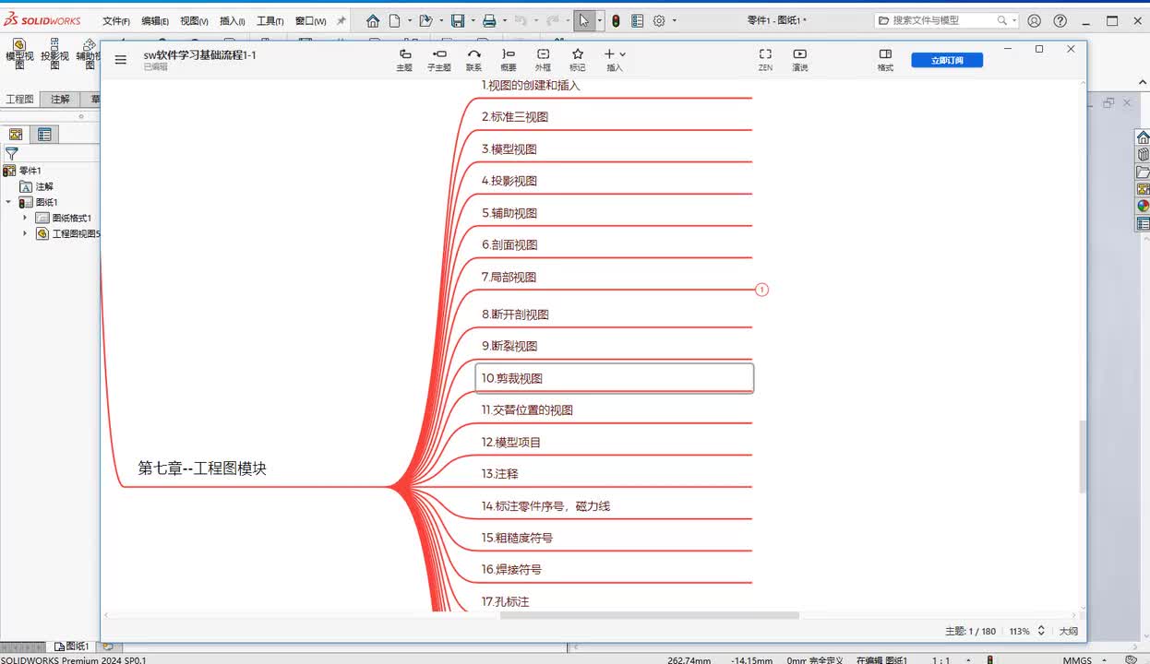Adjust the 113% zoom stepper
This screenshot has width=1150, height=664.
(1041, 631)
